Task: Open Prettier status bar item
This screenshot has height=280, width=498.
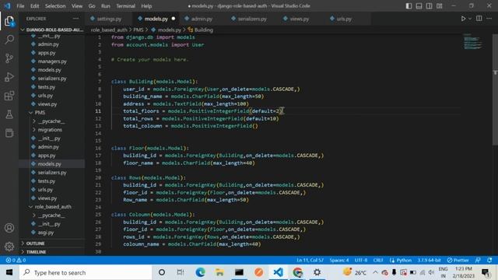Action: point(458,261)
